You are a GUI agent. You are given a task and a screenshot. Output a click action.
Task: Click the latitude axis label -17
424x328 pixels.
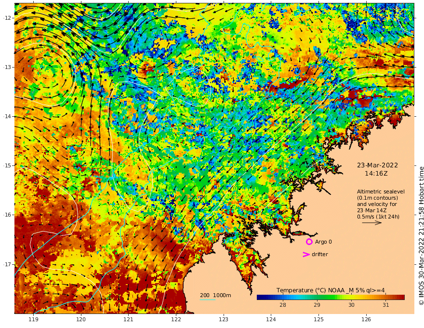pyautogui.click(x=8, y=264)
